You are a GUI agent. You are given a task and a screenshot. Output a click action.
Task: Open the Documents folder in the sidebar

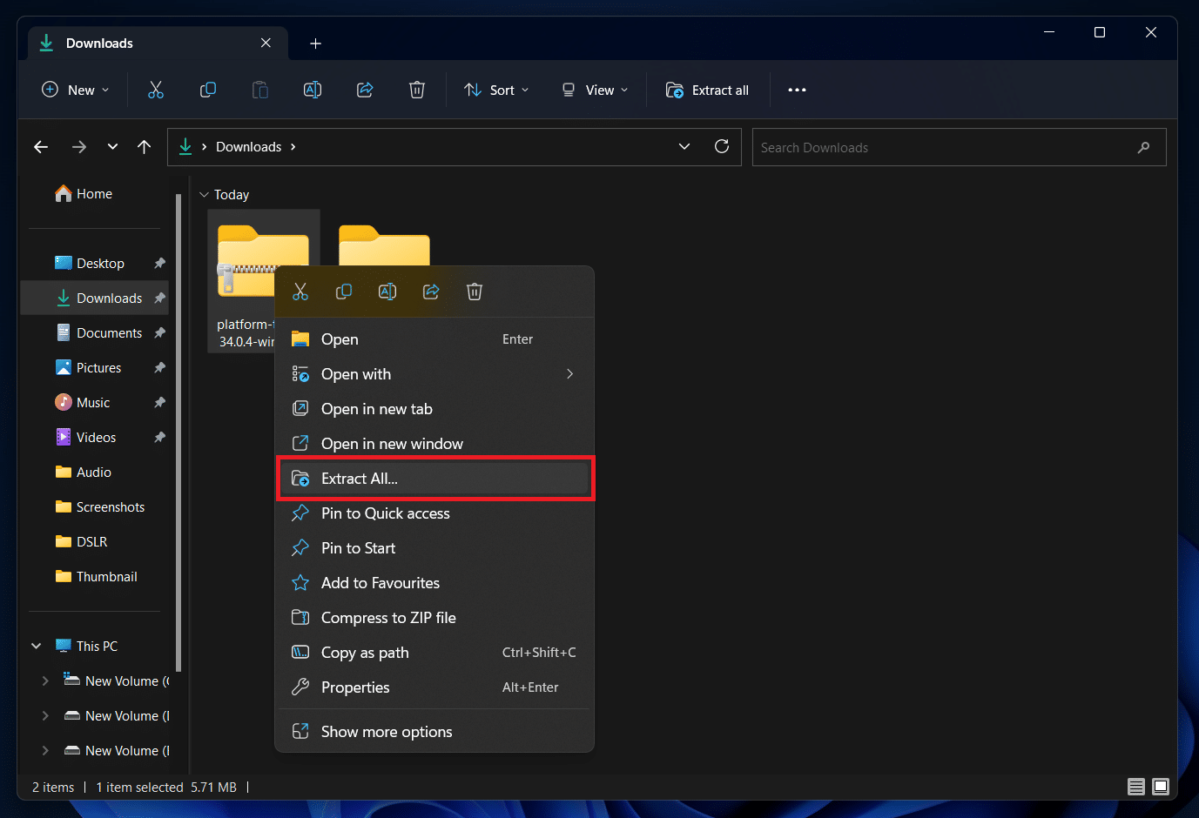point(109,332)
